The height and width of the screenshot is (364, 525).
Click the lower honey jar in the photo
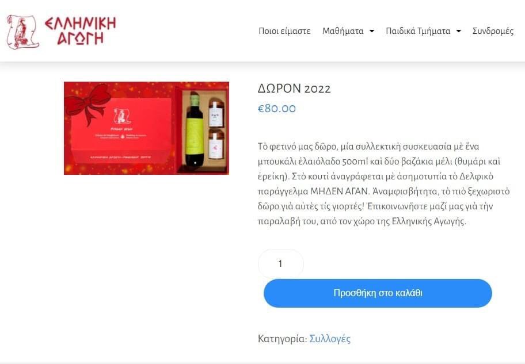coord(216,144)
